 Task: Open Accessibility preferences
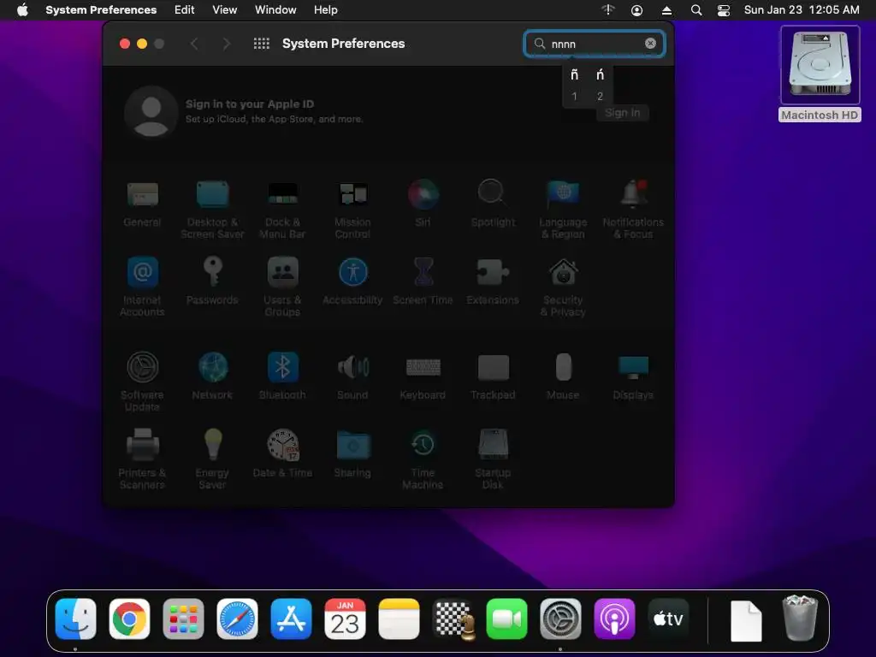click(352, 281)
